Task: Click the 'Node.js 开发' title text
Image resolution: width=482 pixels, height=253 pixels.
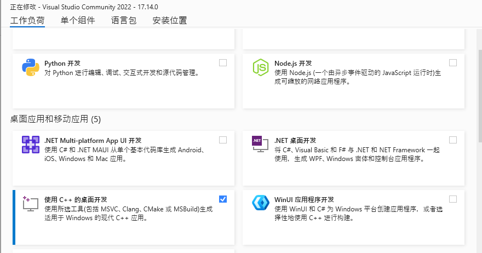Action: 293,64
